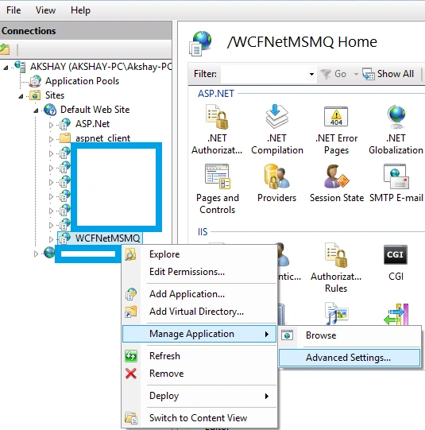Open the Providers feature icon

276,176
